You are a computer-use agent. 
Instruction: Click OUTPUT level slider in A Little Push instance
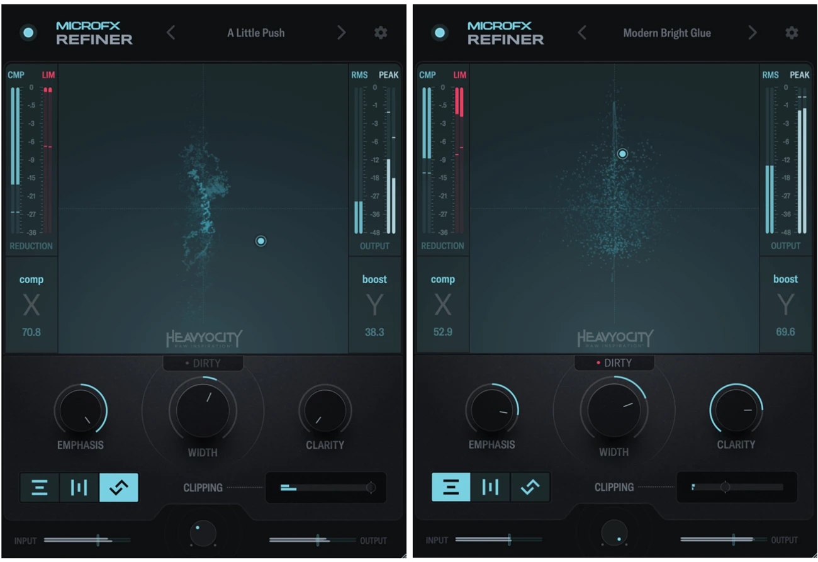pyautogui.click(x=313, y=540)
